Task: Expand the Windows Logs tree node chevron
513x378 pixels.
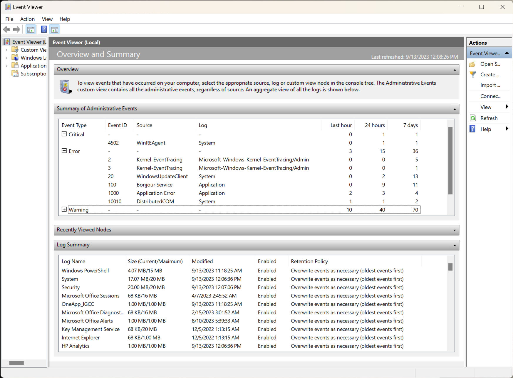Action: (6, 57)
